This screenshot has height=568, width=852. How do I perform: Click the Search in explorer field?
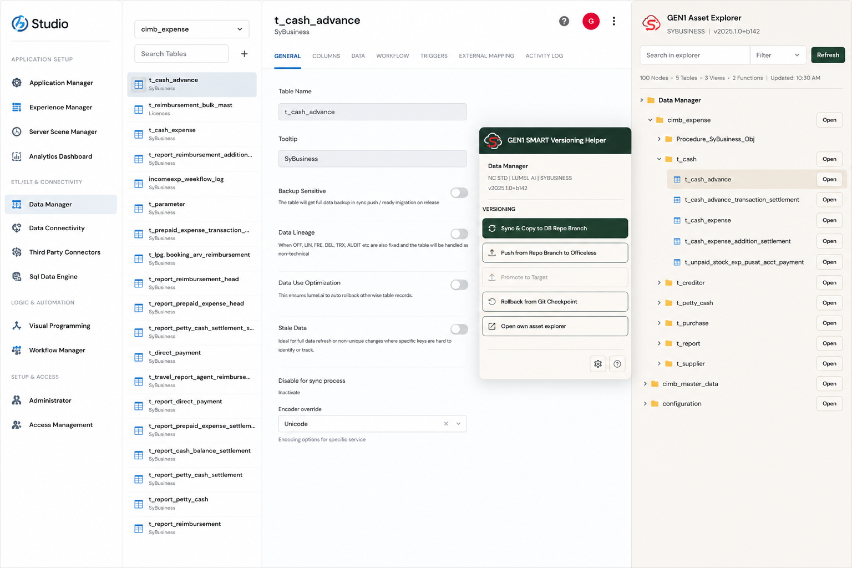pyautogui.click(x=694, y=55)
